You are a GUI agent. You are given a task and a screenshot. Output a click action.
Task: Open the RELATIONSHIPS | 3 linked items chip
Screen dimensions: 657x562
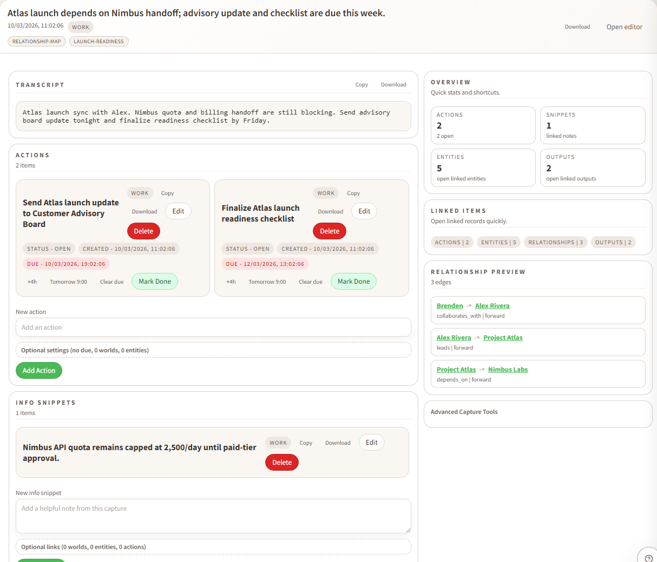click(555, 242)
